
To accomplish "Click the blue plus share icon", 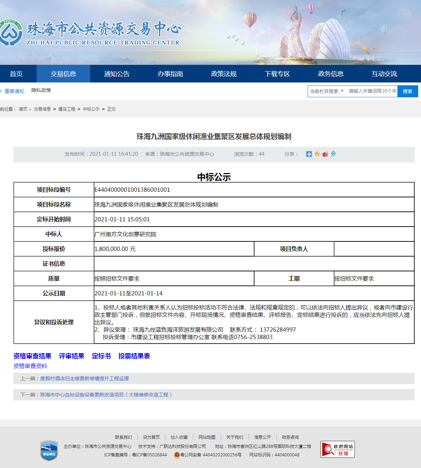I will pyautogui.click(x=309, y=154).
